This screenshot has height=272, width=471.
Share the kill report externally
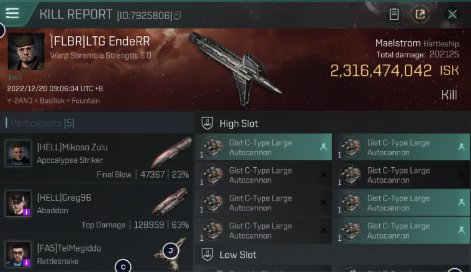coord(420,15)
